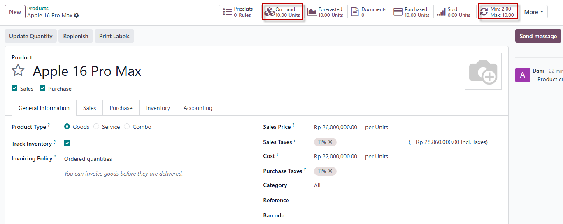Click Dani's purple avatar in chatter
Viewport: 563px width, 224px height.
(523, 75)
